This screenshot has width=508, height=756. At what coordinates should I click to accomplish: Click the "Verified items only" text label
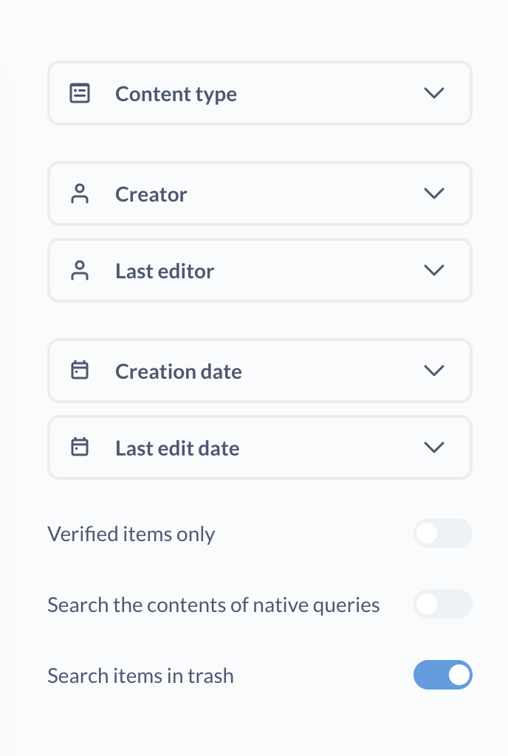pyautogui.click(x=131, y=534)
